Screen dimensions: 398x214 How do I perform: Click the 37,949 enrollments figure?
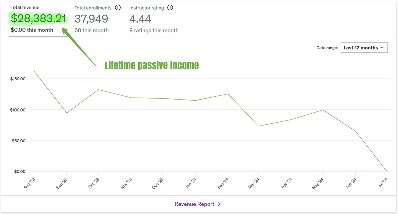[x=91, y=19]
